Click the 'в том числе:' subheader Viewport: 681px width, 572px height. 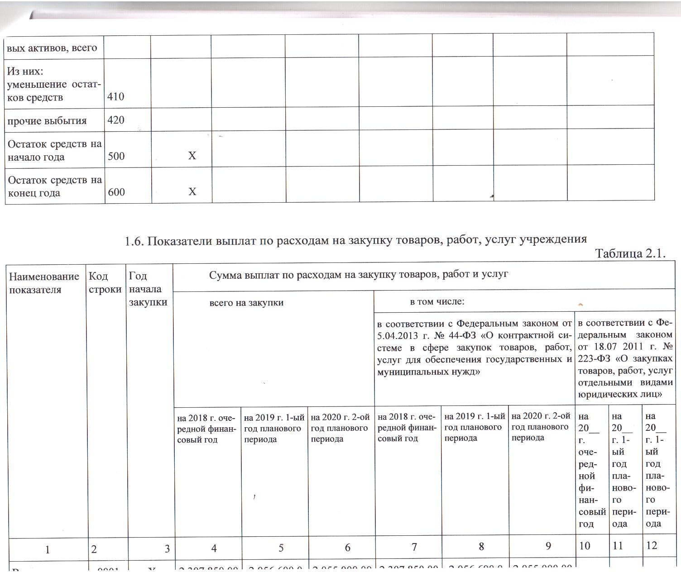[437, 302]
